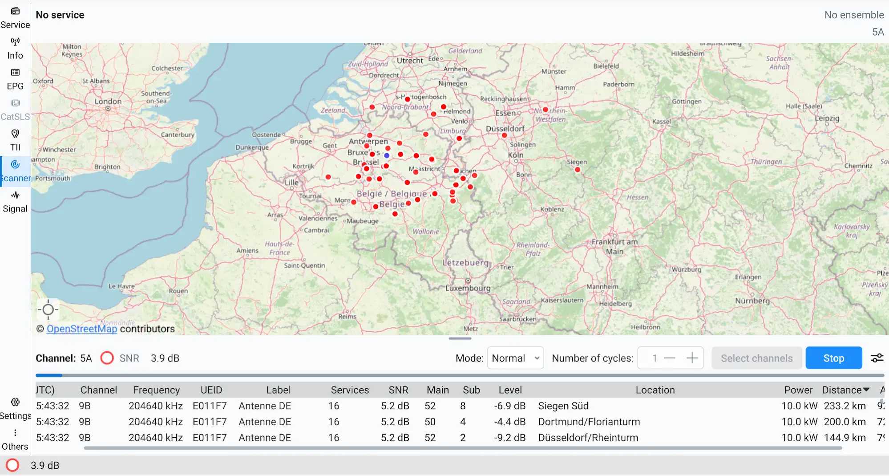
Task: Increase number of cycles with plus
Action: pos(692,358)
